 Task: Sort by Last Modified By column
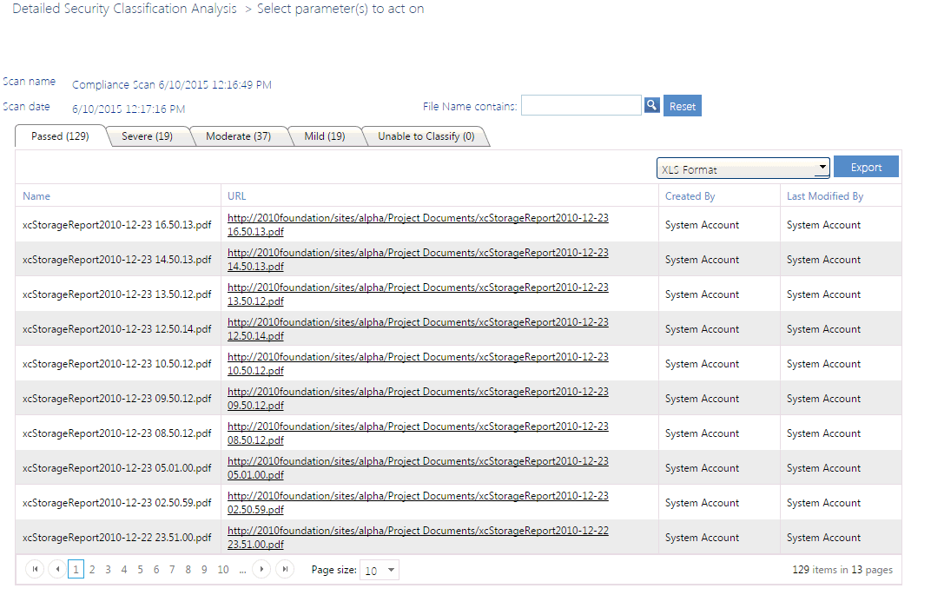825,196
